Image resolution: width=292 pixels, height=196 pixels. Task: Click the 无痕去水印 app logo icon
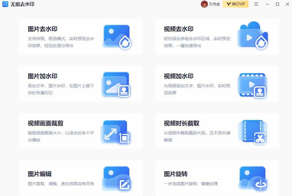[5, 4]
